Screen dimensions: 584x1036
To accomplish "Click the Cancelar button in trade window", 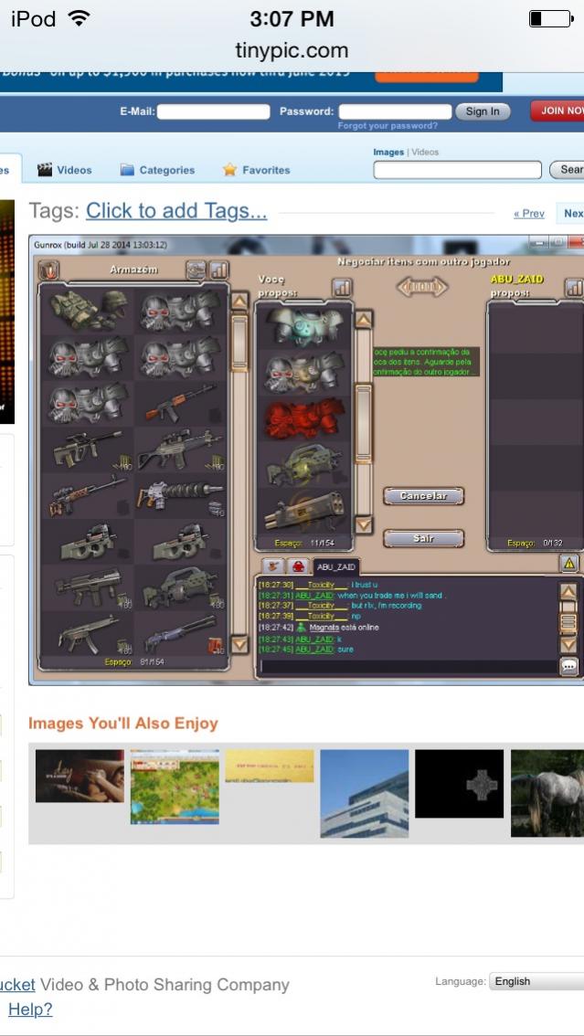I will [423, 496].
